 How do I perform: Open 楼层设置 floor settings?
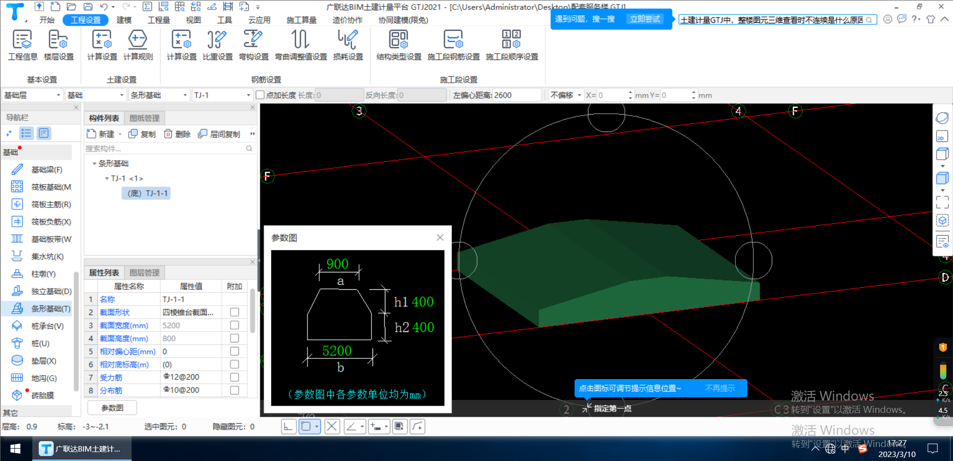tap(59, 45)
